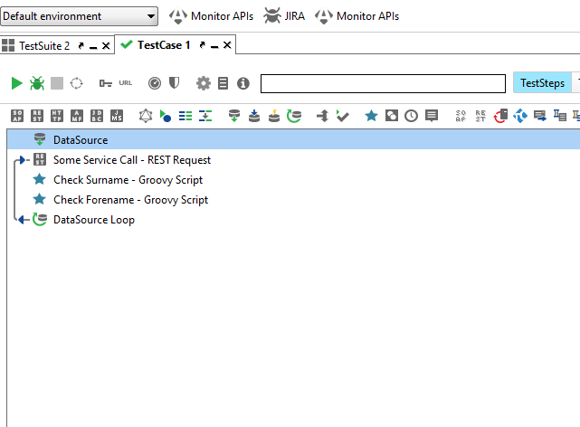Add a JDBC Request test step
580x427 pixels.
[x=97, y=116]
